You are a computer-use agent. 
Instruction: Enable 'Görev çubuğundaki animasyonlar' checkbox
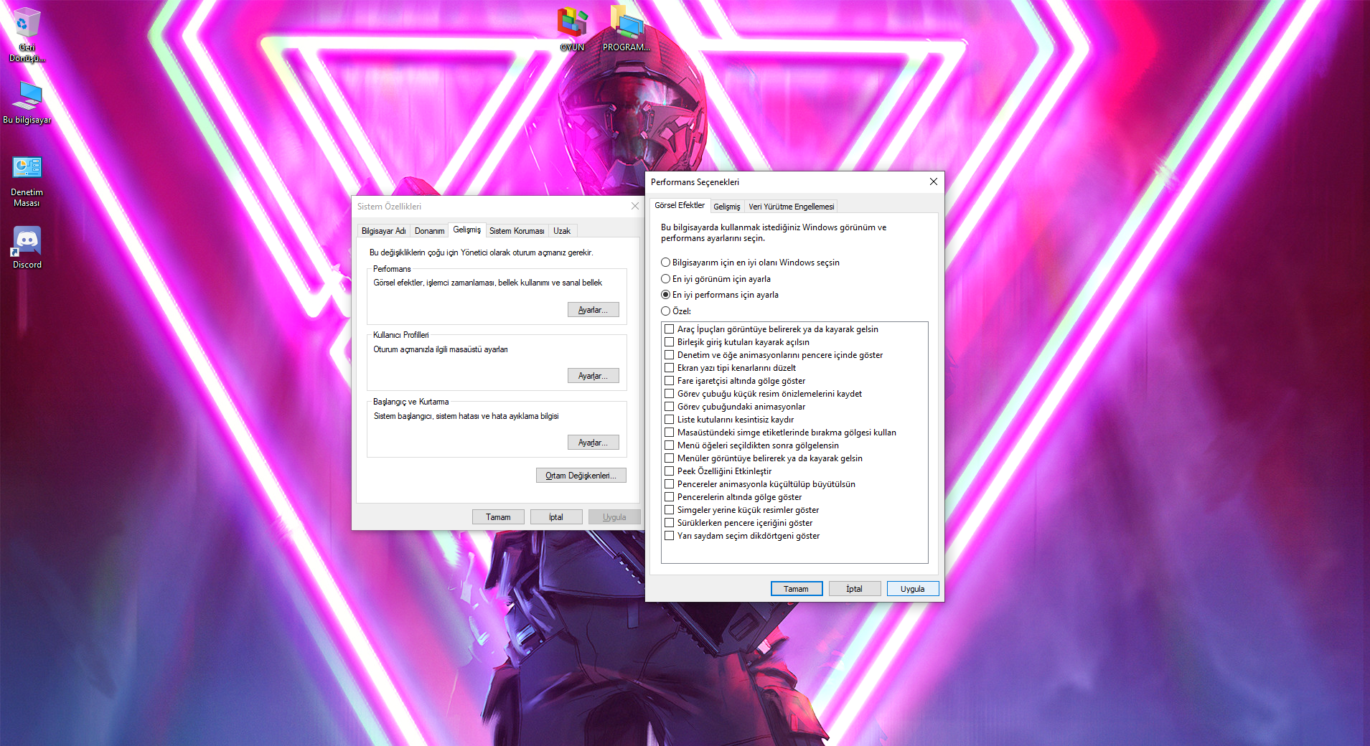[x=669, y=407]
